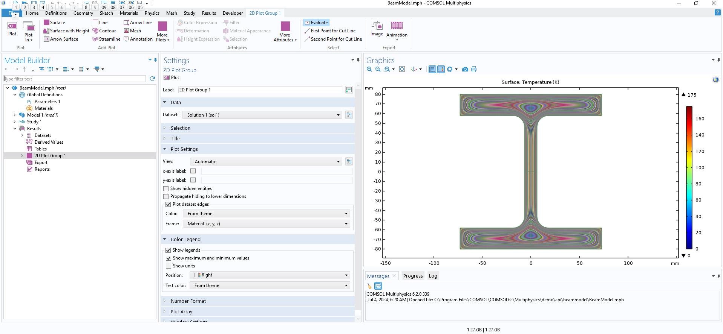Open the Text color dropdown
723x334 pixels.
coord(270,285)
